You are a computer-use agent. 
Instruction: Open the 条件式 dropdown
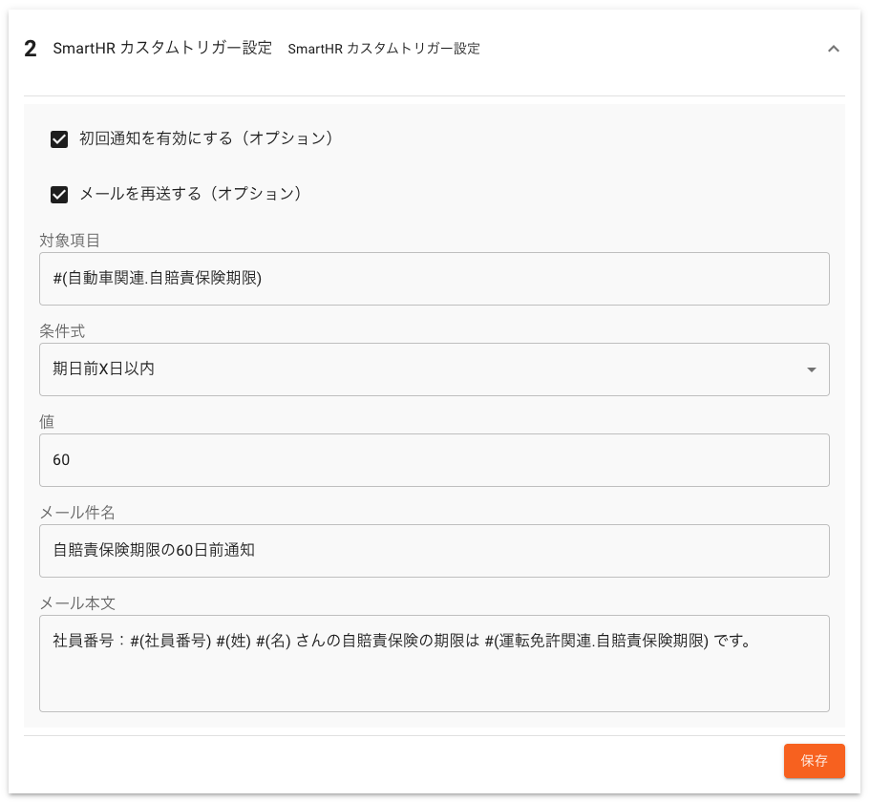coord(435,369)
